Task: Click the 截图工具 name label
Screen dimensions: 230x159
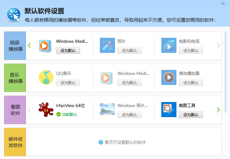Action: pyautogui.click(x=187, y=105)
